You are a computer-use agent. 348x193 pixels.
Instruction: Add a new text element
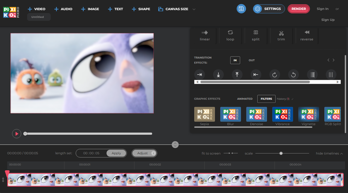115,9
